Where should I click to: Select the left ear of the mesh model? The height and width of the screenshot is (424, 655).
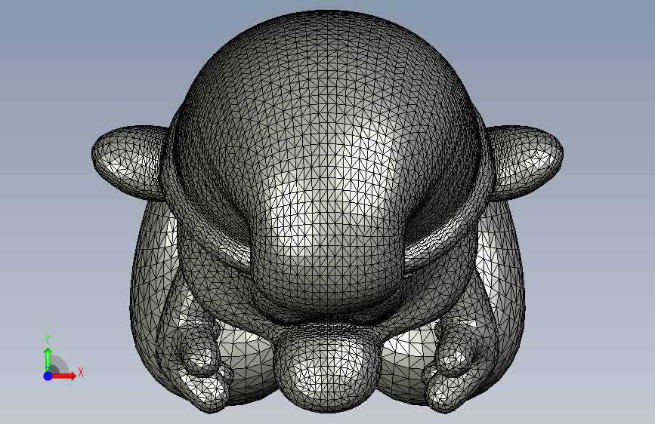pyautogui.click(x=131, y=163)
